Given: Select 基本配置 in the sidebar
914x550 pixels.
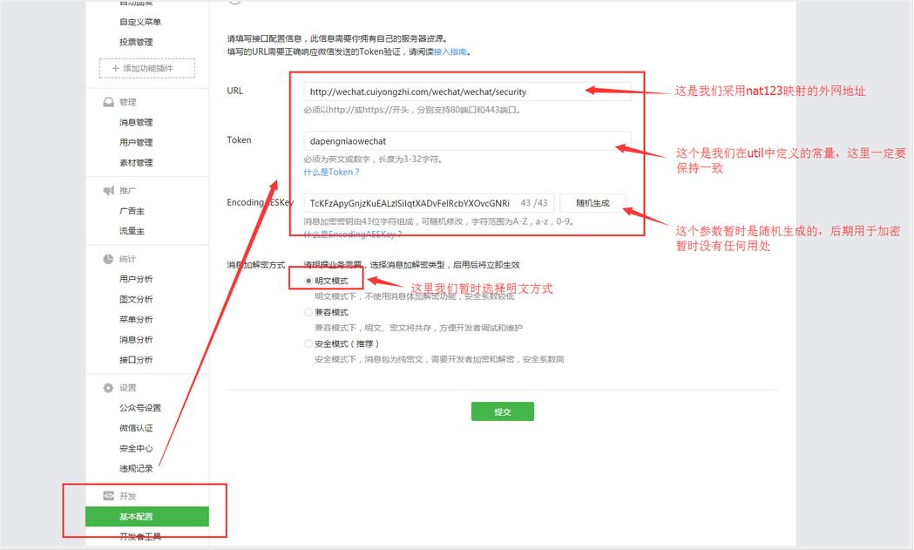Looking at the screenshot, I should [x=147, y=517].
